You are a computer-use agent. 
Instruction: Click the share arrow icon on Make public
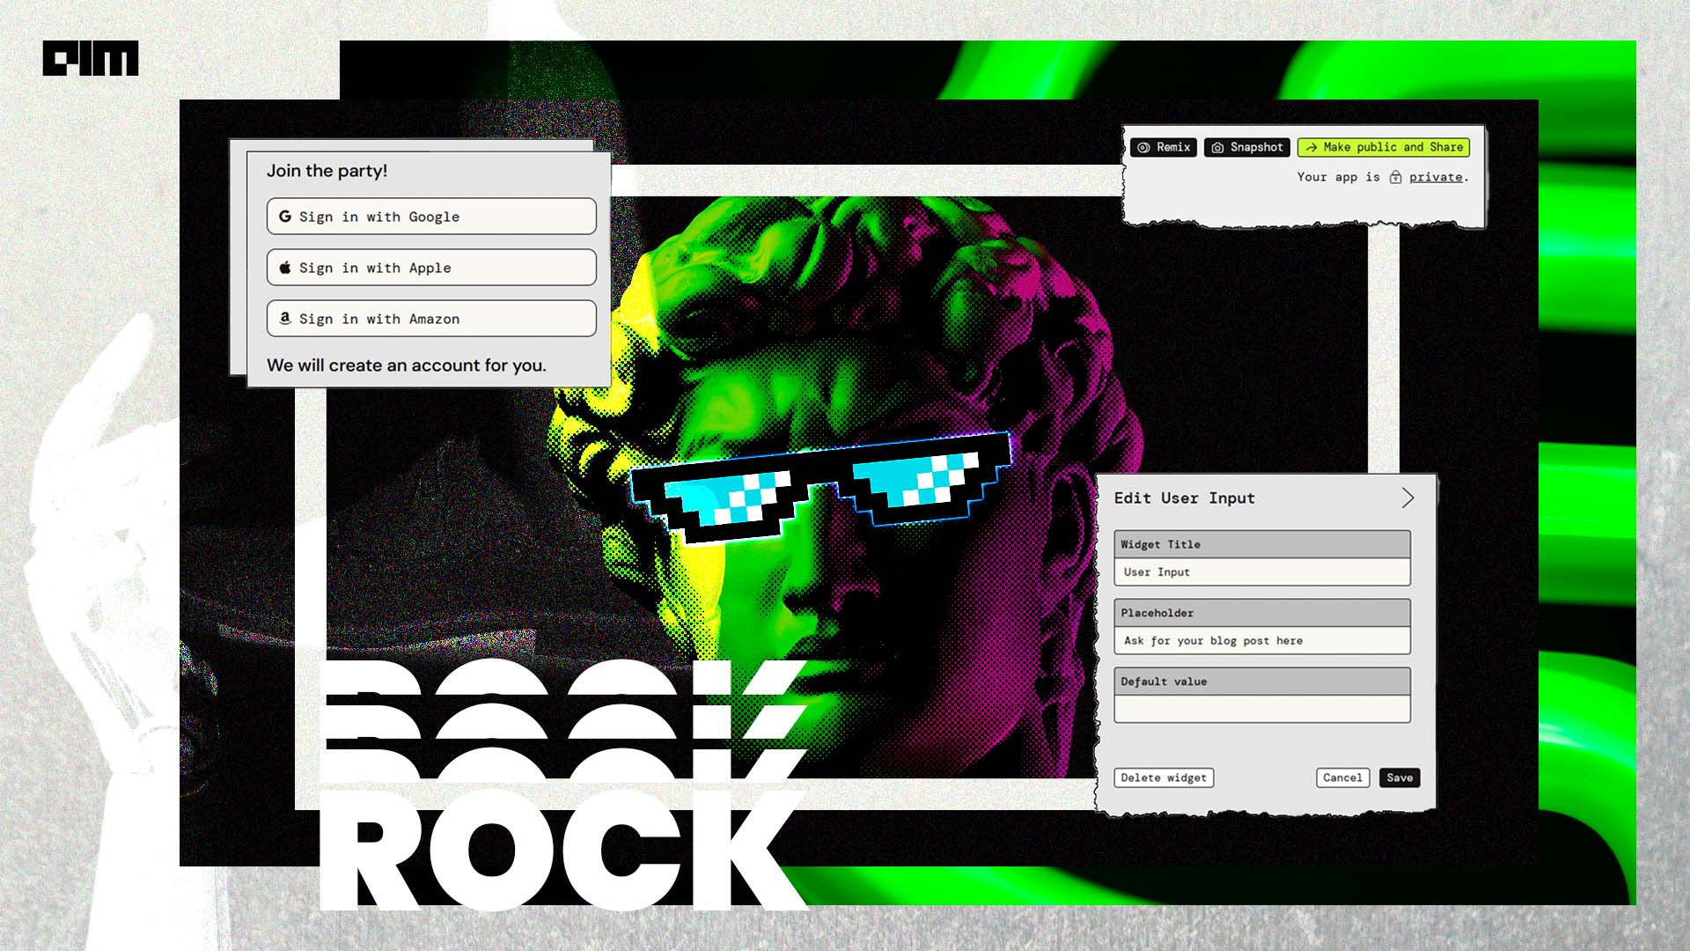click(1312, 147)
